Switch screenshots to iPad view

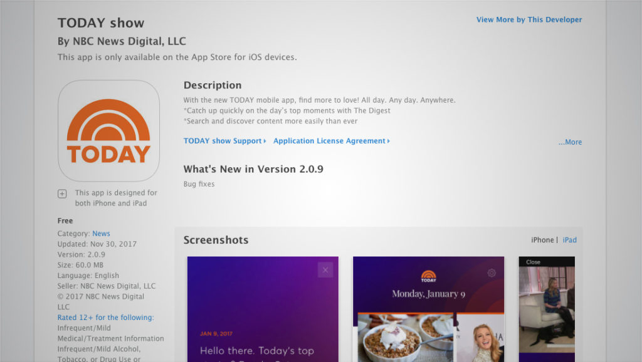pos(569,240)
